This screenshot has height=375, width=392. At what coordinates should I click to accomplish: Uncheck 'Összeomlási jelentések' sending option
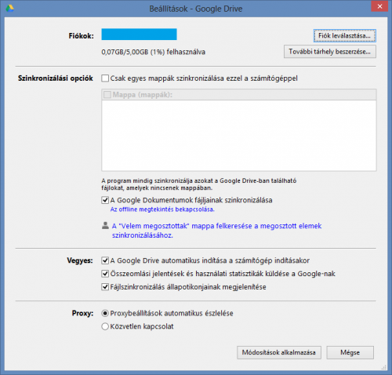(105, 274)
